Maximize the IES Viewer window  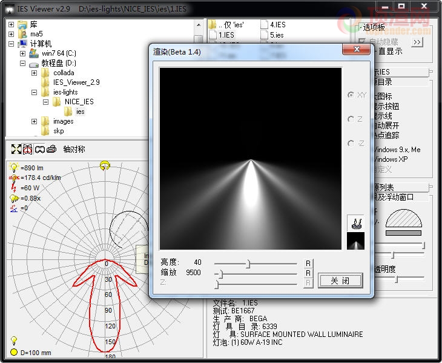point(401,6)
